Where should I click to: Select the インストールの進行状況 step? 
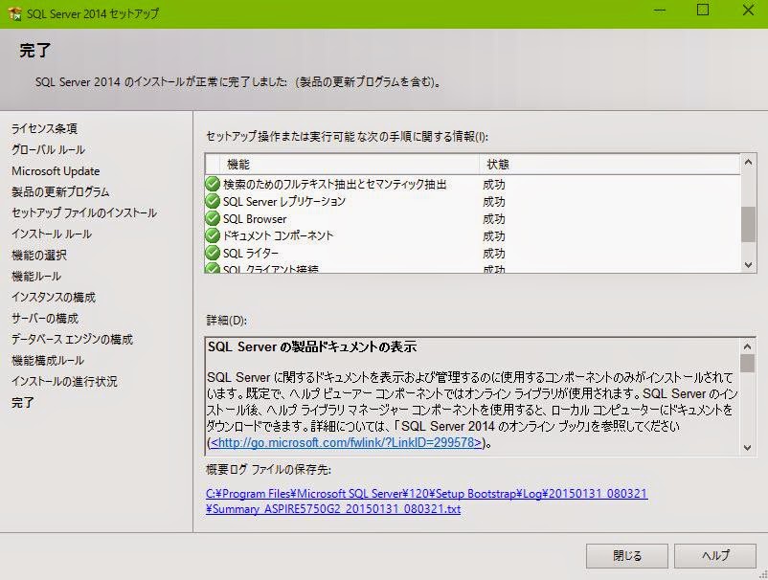[64, 381]
